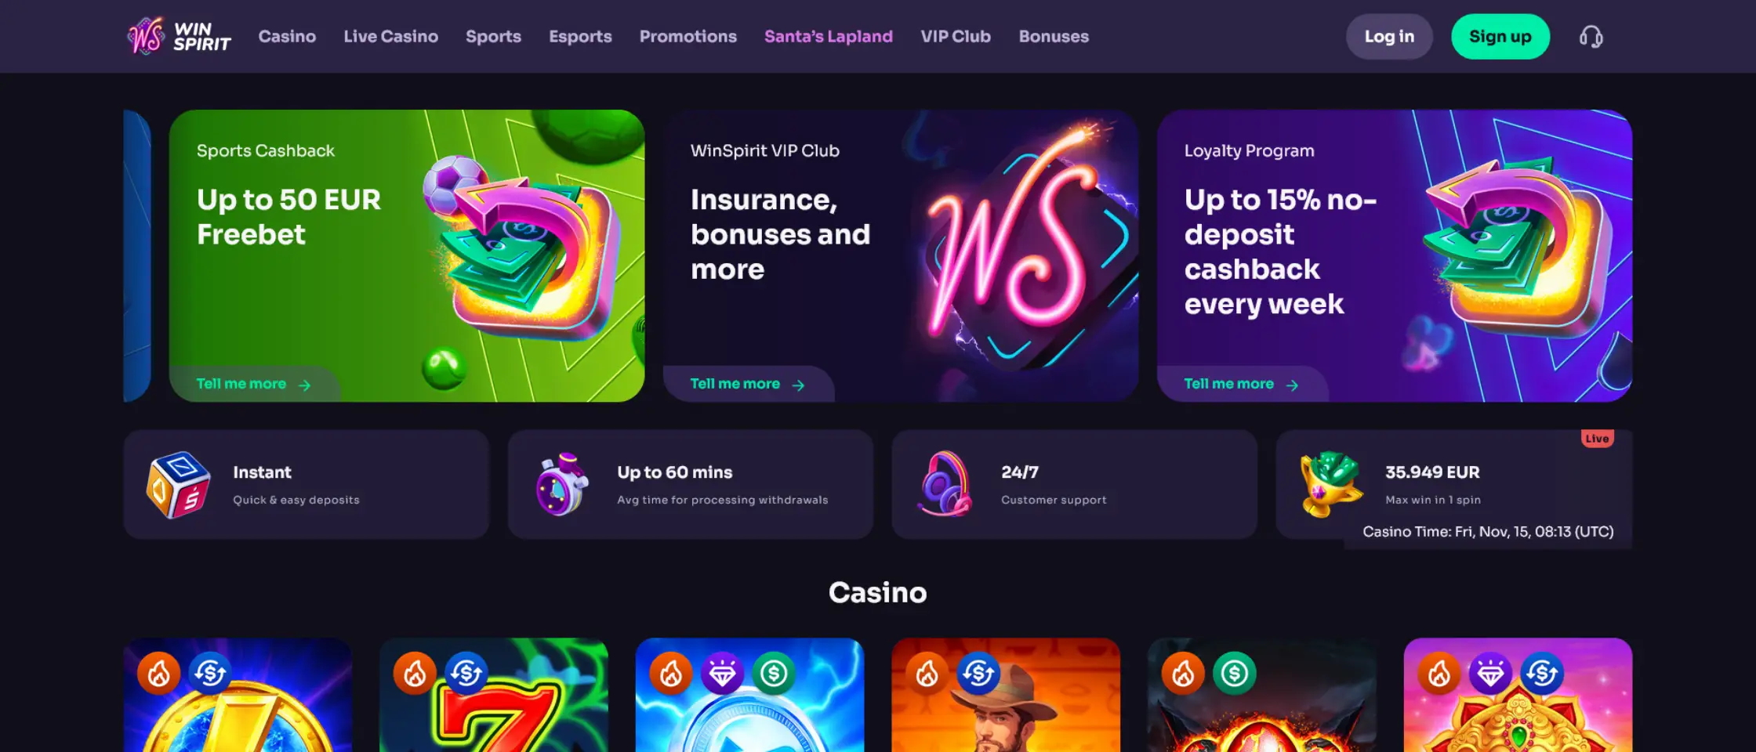Click Tell me more on VIP Club
The height and width of the screenshot is (752, 1756).
point(748,384)
